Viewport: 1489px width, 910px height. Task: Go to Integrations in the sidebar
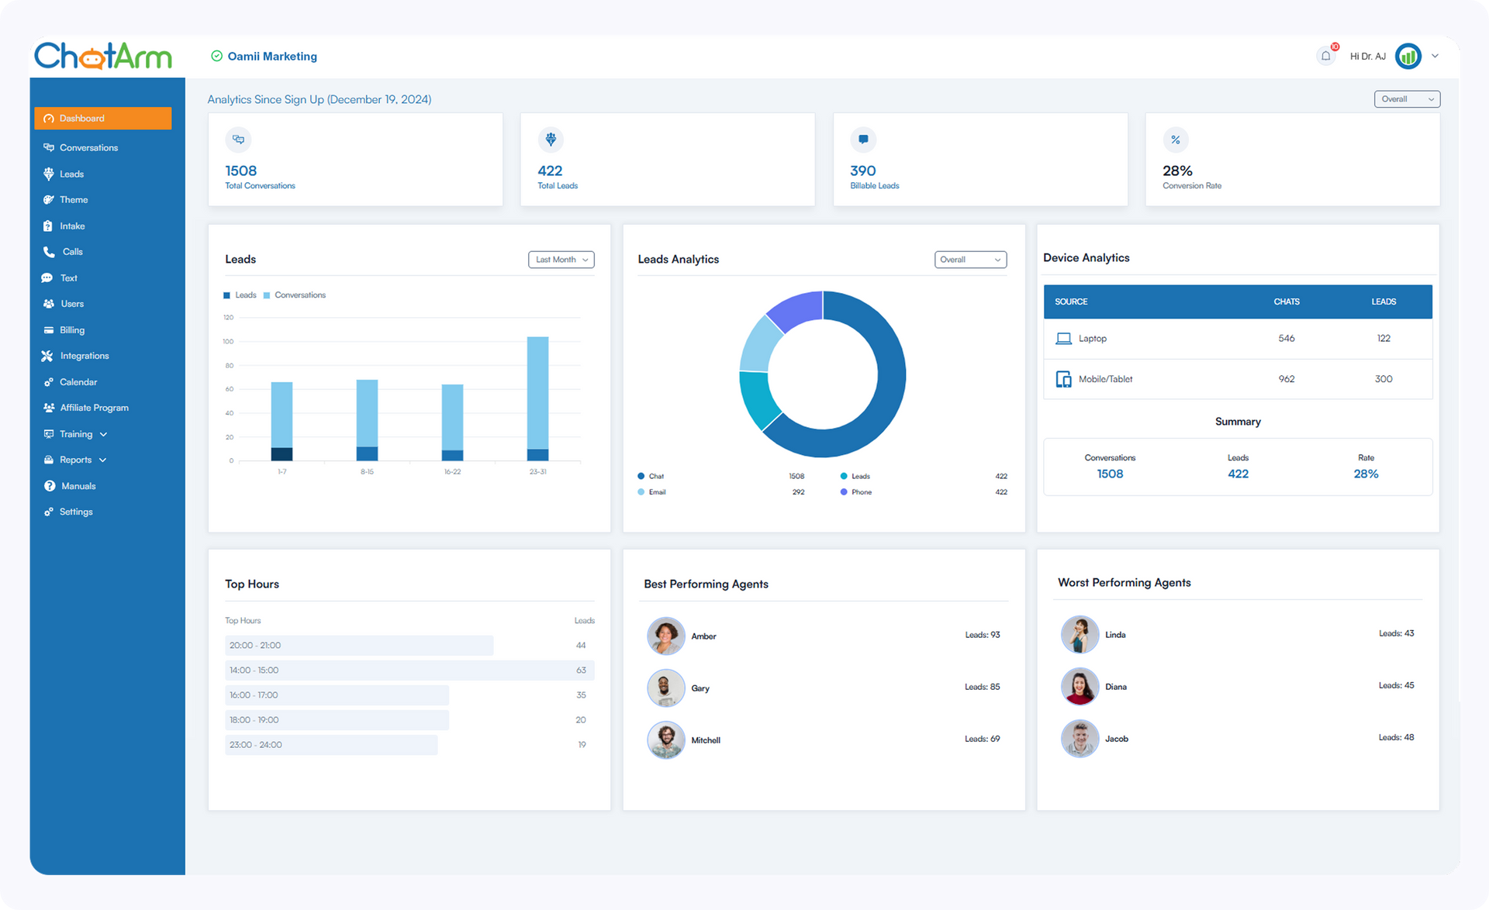pos(84,356)
